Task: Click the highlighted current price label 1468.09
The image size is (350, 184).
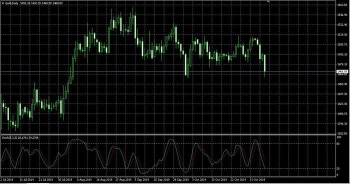Action: click(342, 71)
